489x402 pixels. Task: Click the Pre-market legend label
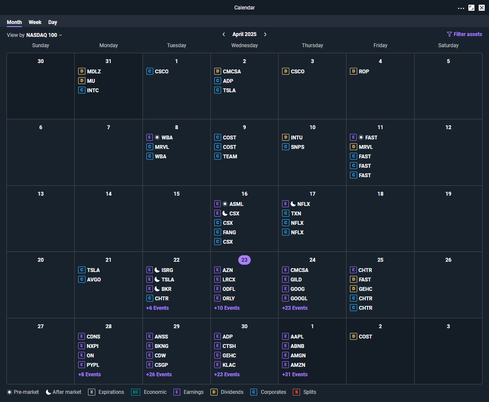tap(26, 392)
